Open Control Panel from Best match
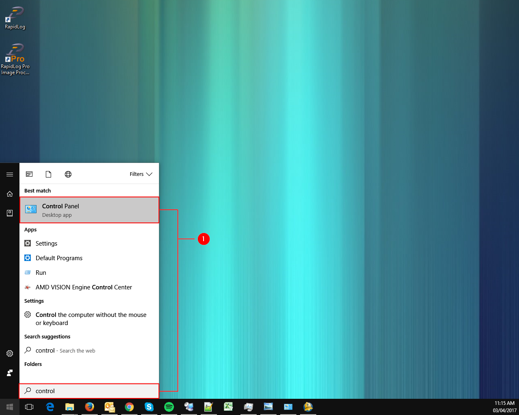519x415 pixels. pyautogui.click(x=89, y=210)
